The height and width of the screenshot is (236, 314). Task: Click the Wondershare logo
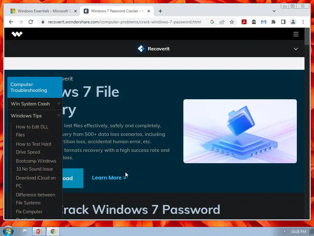[x=17, y=34]
